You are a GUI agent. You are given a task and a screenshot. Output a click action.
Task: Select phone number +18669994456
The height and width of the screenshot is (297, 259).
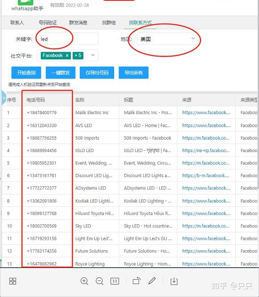pyautogui.click(x=41, y=150)
